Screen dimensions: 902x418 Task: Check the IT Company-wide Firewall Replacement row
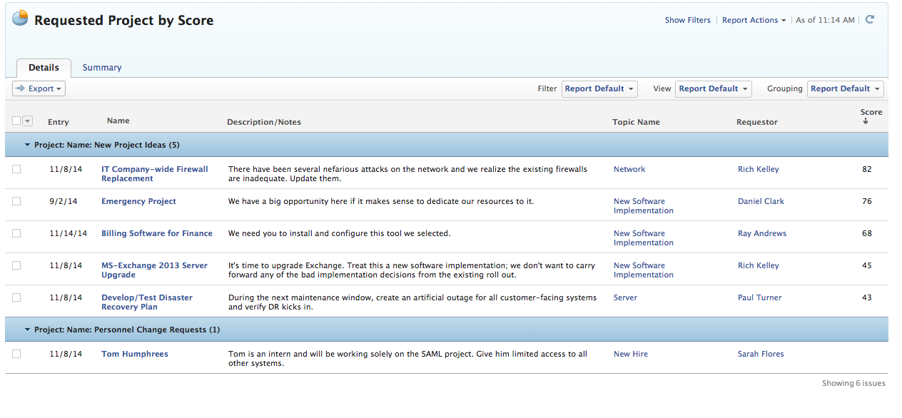pyautogui.click(x=16, y=169)
